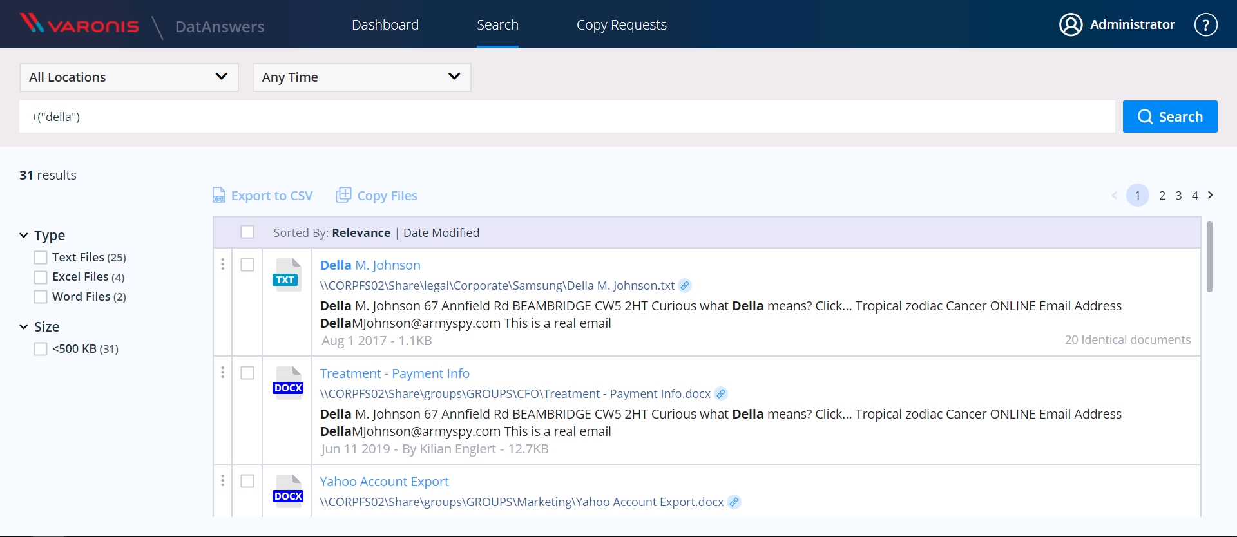Click the results list vertical scrollbar

coord(1209,257)
